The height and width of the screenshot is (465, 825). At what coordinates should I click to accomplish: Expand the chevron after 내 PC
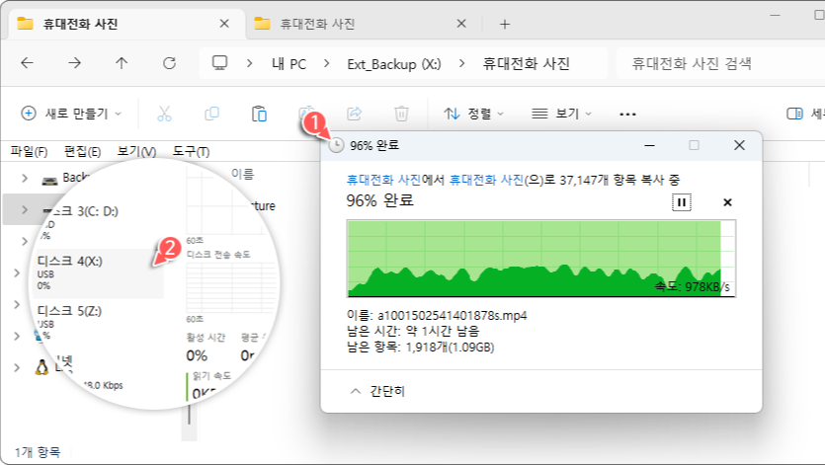click(x=327, y=63)
